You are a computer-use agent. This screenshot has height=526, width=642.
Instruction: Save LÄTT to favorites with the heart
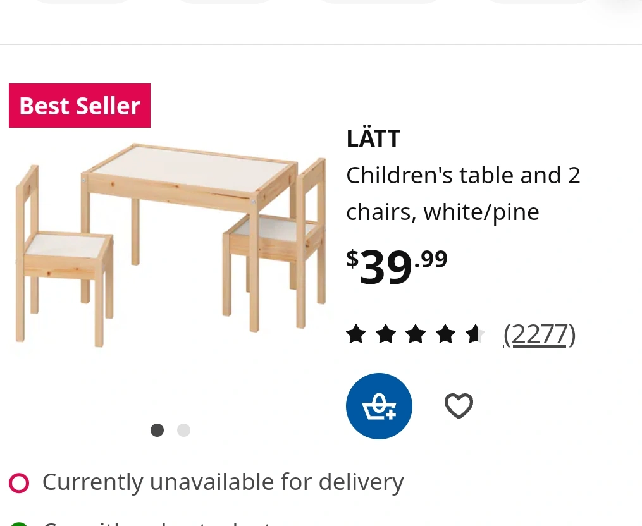459,406
